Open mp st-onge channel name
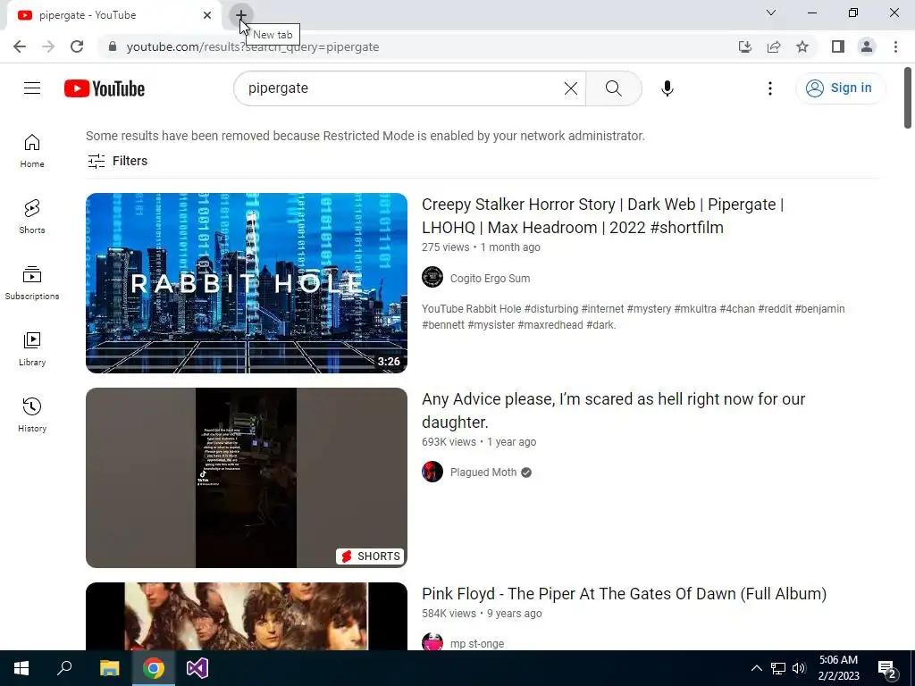The image size is (915, 686). point(477,643)
